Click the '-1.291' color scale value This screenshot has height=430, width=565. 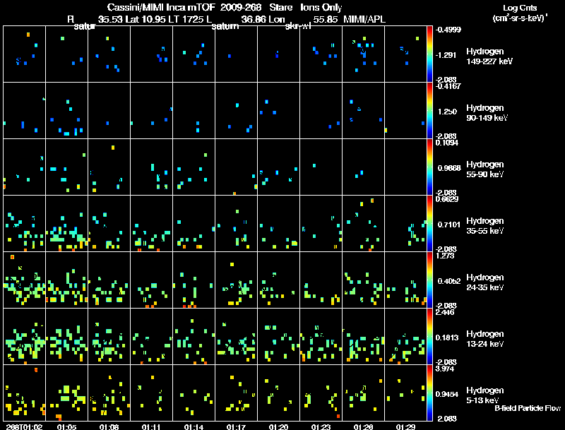tap(446, 55)
